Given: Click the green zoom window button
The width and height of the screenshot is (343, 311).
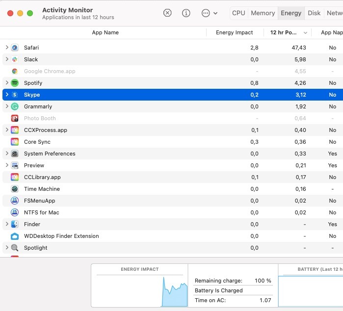Looking at the screenshot, I should (x=30, y=13).
